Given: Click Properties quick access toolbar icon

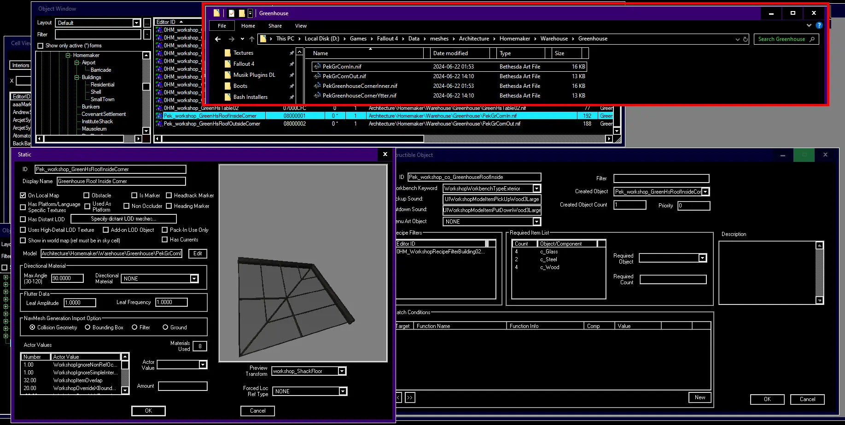Looking at the screenshot, I should click(x=232, y=13).
